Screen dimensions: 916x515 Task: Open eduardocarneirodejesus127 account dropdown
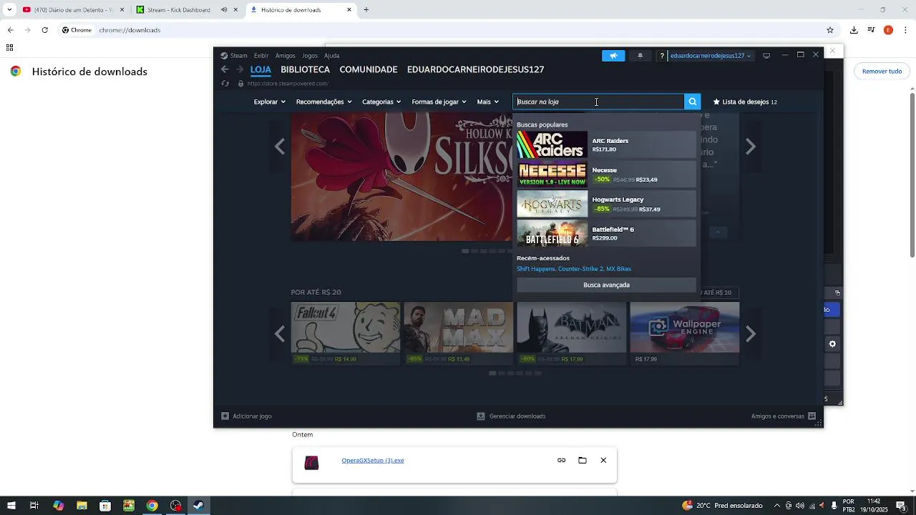pos(710,56)
